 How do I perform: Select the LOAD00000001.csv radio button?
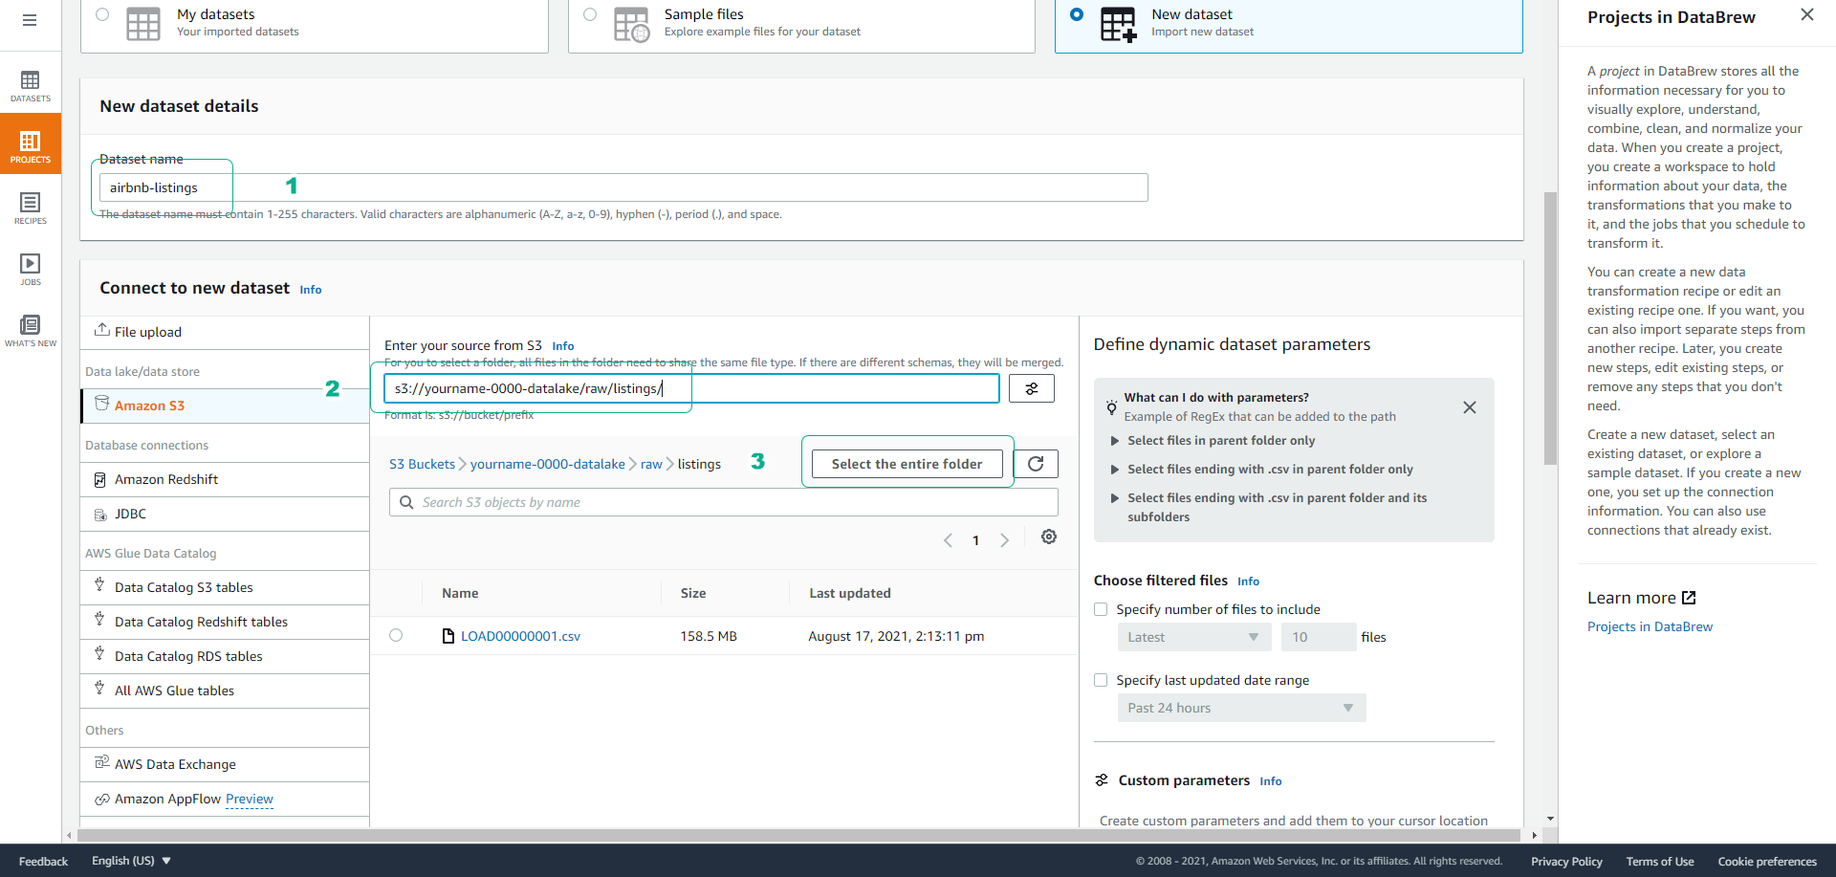(x=396, y=635)
